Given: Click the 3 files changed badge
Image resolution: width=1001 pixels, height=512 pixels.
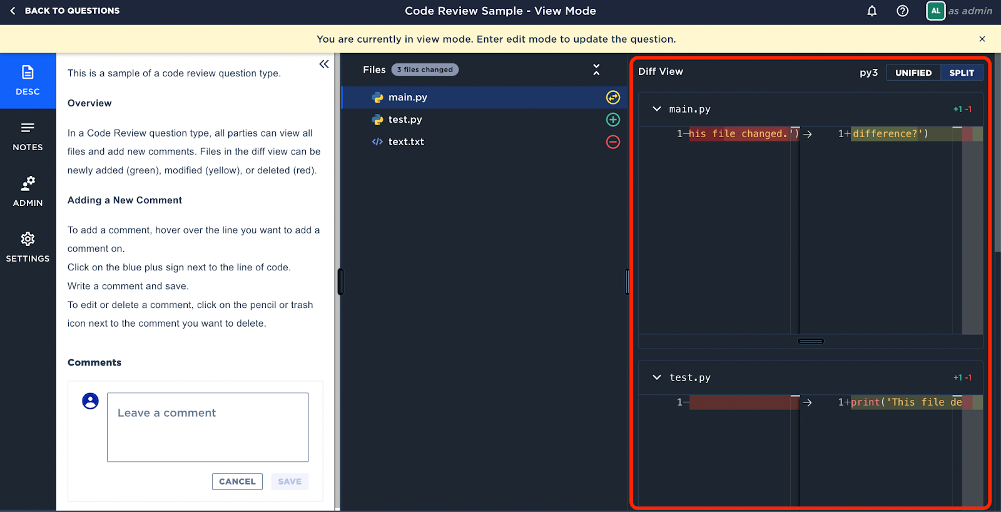Looking at the screenshot, I should pos(425,69).
